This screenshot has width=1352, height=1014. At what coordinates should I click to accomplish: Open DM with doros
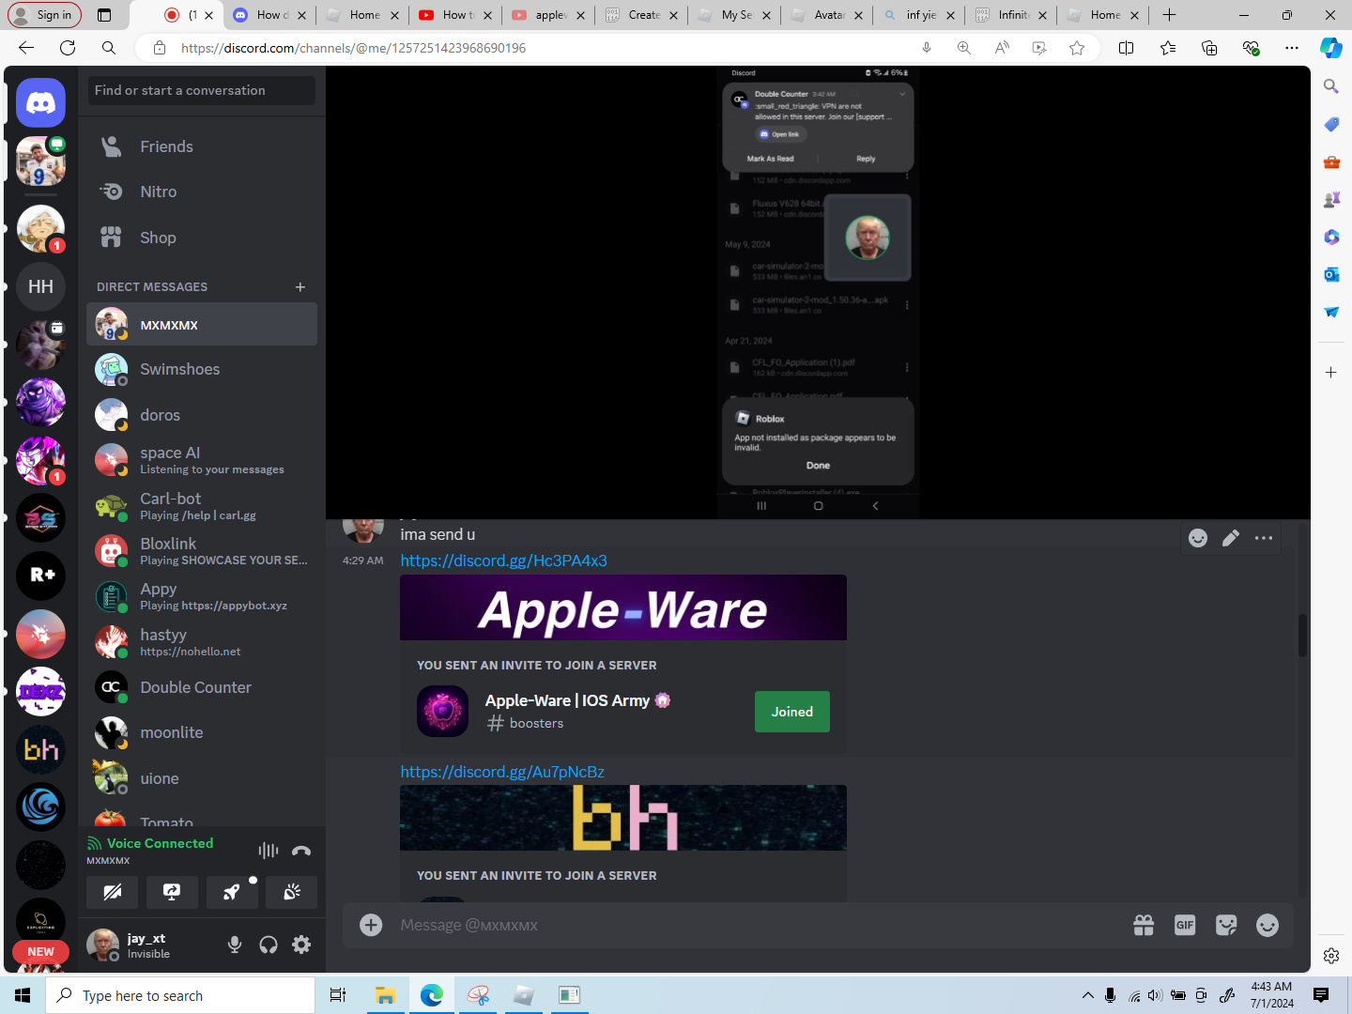tap(202, 415)
